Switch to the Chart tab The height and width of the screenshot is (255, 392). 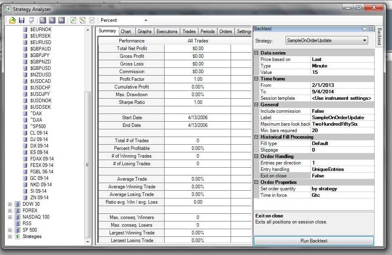click(x=126, y=32)
